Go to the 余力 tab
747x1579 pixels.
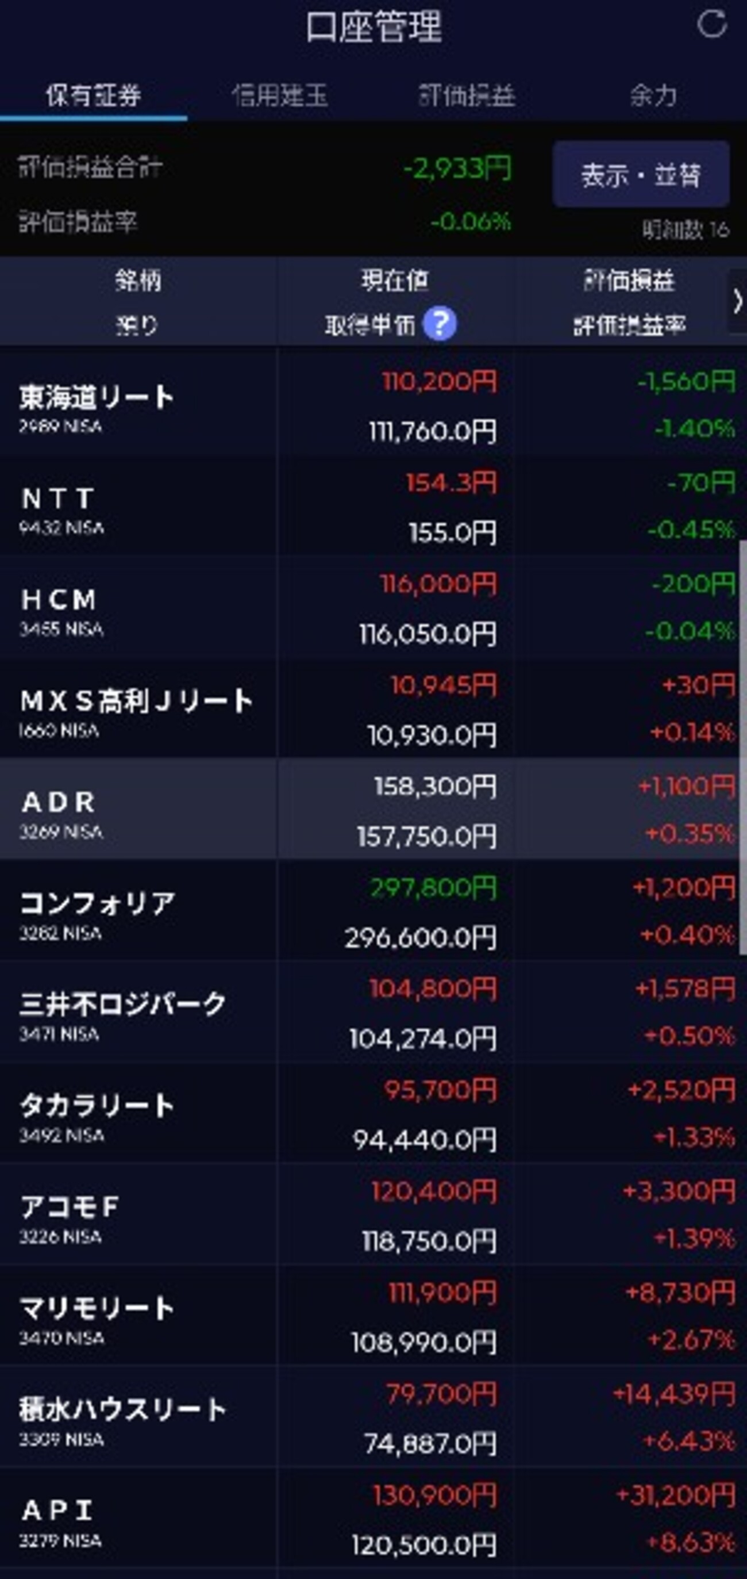tap(653, 95)
